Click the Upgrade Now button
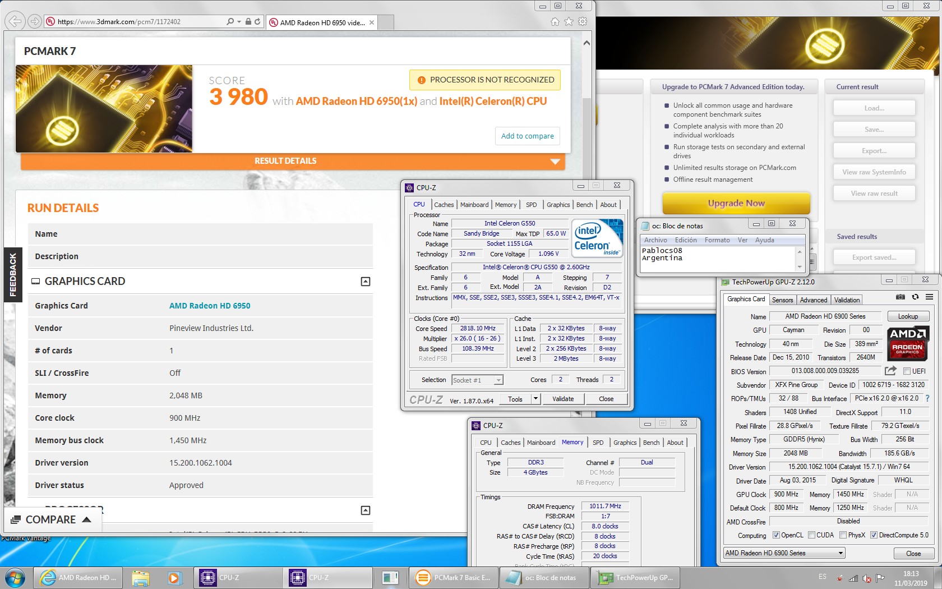This screenshot has width=942, height=589. 736,203
